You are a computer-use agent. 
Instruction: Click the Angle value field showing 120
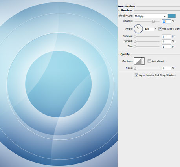(x=149, y=29)
